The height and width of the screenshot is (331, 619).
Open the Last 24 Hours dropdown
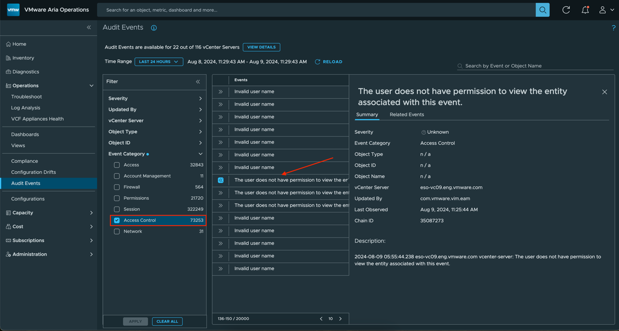158,62
